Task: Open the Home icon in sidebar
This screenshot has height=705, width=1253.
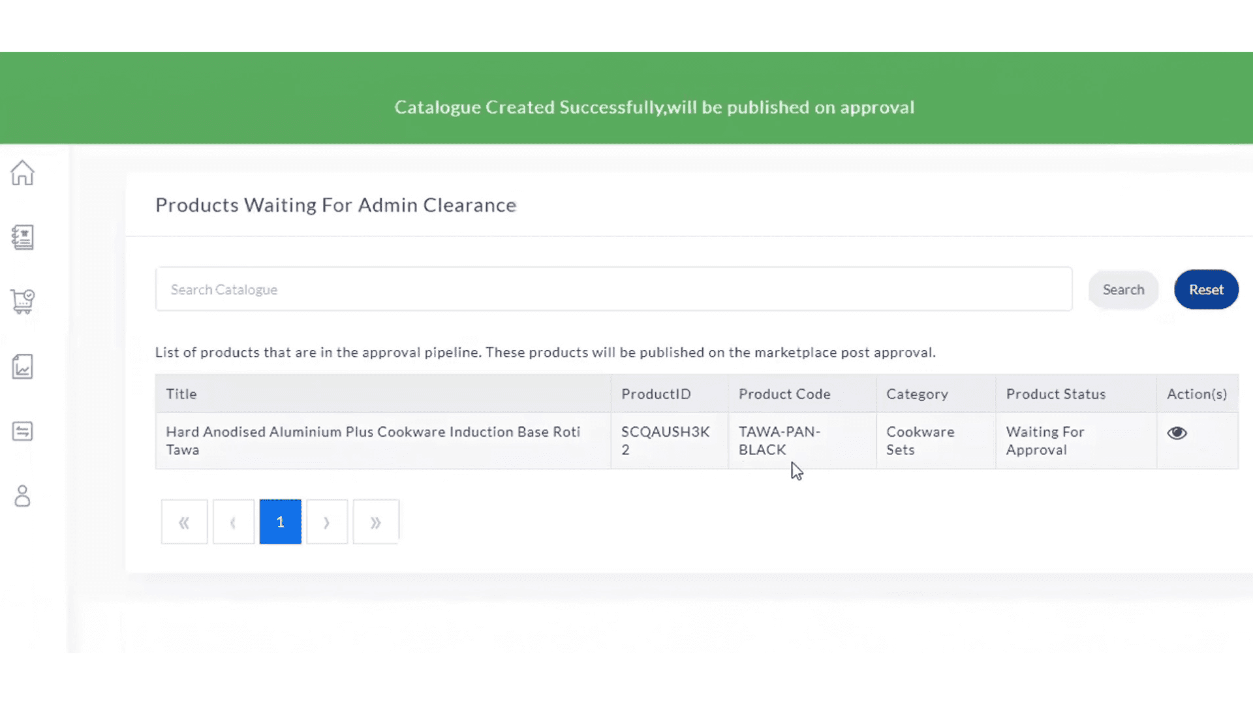Action: click(22, 173)
